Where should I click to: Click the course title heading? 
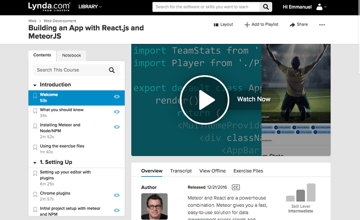pos(86,32)
